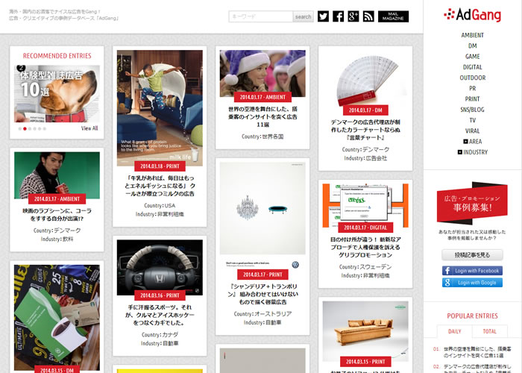
Task: Expand the AREA menu
Action: point(472,142)
